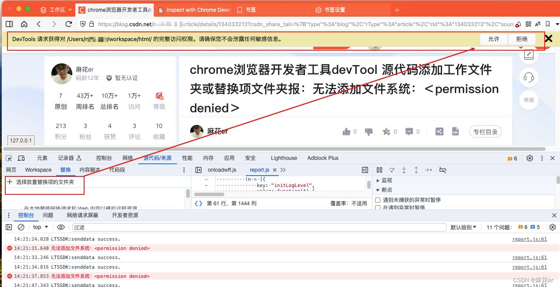The height and width of the screenshot is (287, 560).
Task: Open the 专栏目录 column directory button
Action: coord(485,131)
